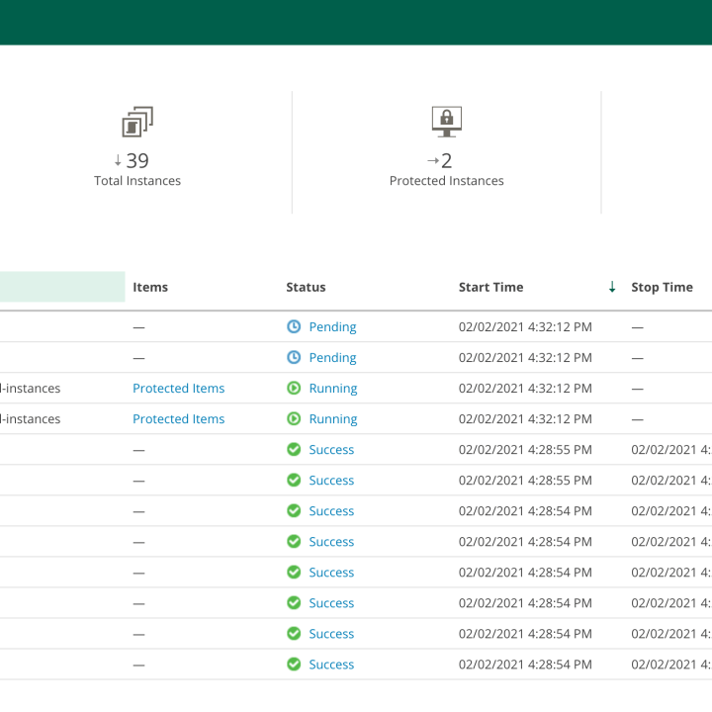This screenshot has height=712, width=712.
Task: Click the Total Instances stacked-pages icon
Action: (x=137, y=123)
